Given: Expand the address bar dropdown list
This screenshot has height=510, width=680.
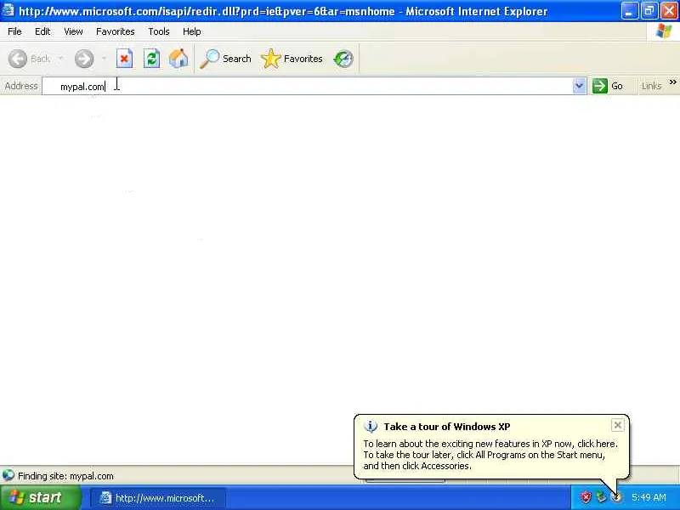Looking at the screenshot, I should [x=579, y=86].
